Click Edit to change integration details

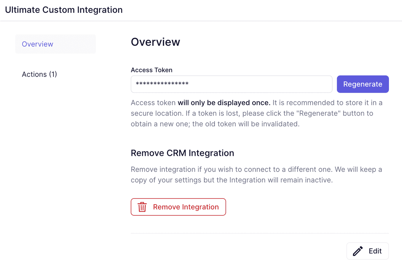pos(368,251)
